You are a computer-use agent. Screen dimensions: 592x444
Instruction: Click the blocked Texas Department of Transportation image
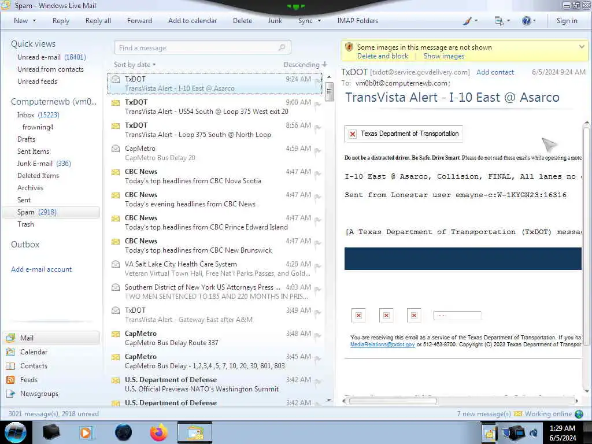[x=404, y=134]
